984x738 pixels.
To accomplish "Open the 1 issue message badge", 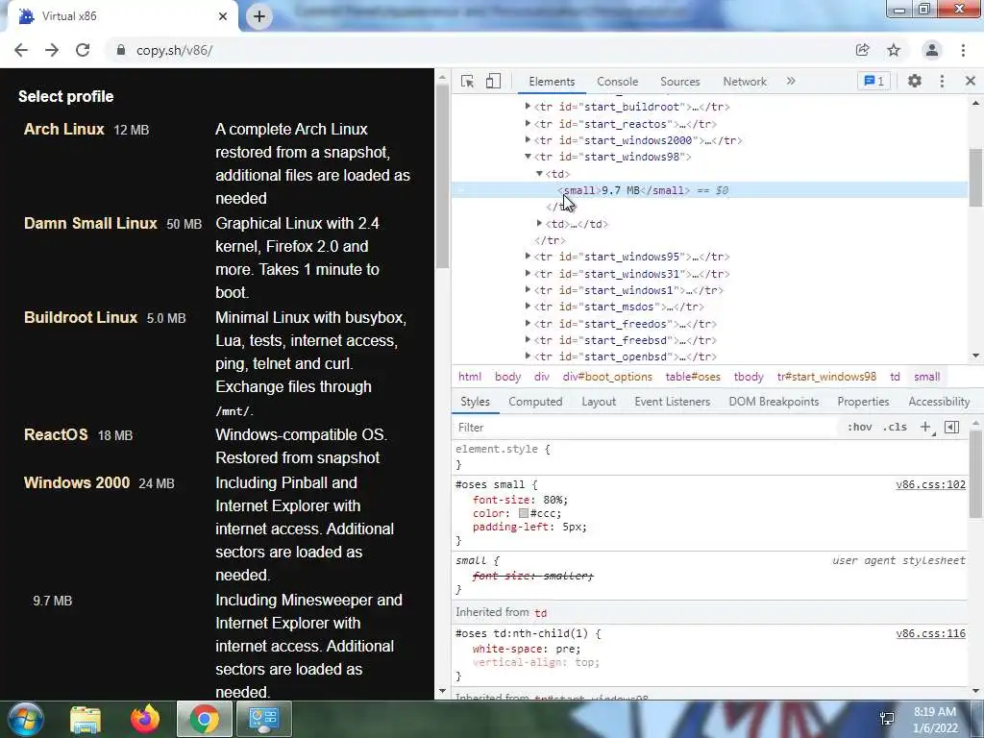I will pos(874,81).
